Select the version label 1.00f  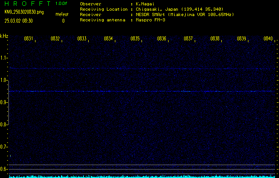point(61,4)
